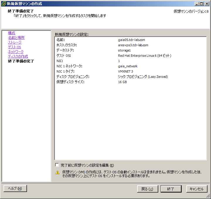This screenshot has width=211, height=199.
Task: Click the vSphere icon in title bar
Action: (4, 4)
